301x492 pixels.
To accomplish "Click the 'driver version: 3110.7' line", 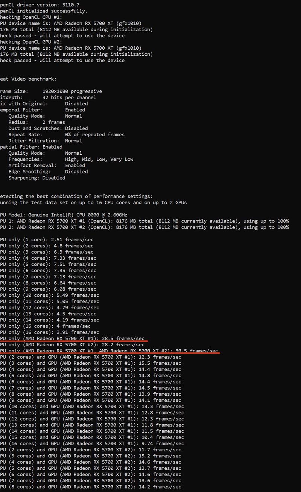I will [40, 5].
